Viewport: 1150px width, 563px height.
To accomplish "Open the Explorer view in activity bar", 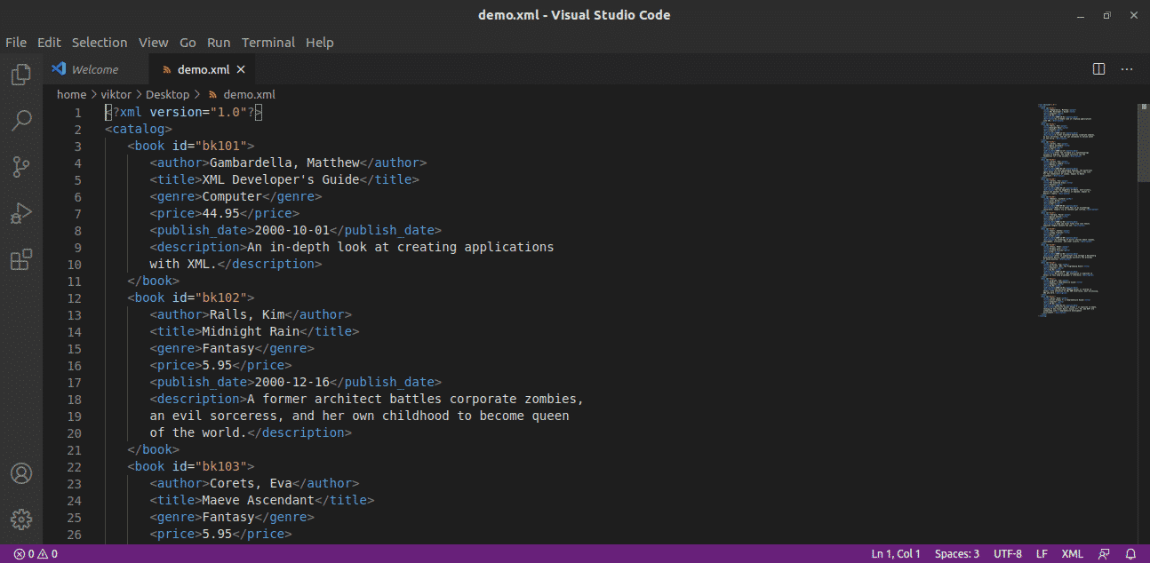I will point(21,75).
